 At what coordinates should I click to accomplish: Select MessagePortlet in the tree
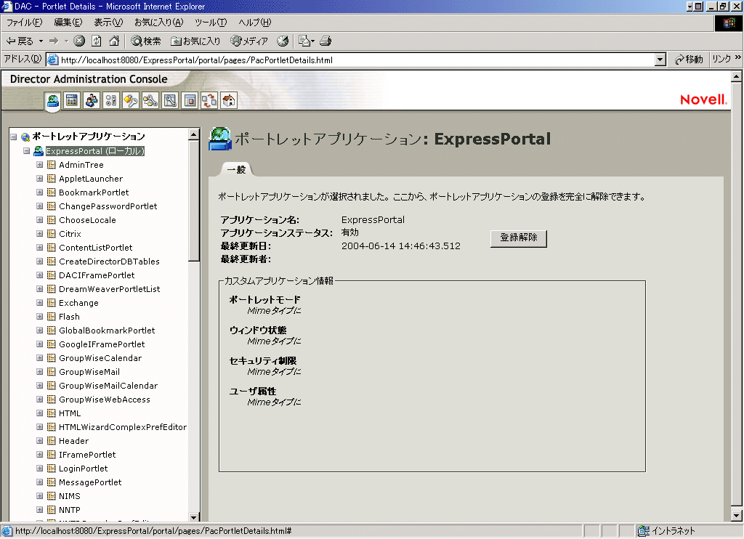click(90, 482)
